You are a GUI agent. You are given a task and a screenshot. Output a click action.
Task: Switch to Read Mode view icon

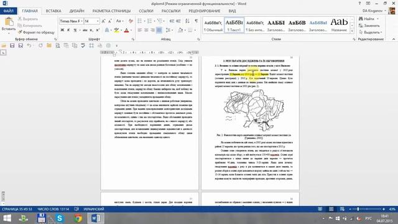pos(320,209)
